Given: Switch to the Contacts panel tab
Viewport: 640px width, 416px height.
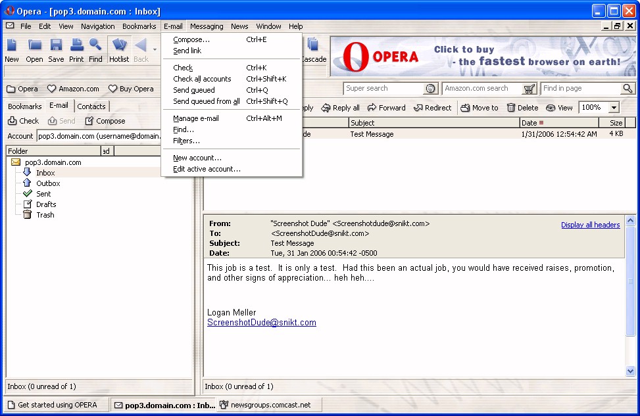Looking at the screenshot, I should tap(91, 106).
